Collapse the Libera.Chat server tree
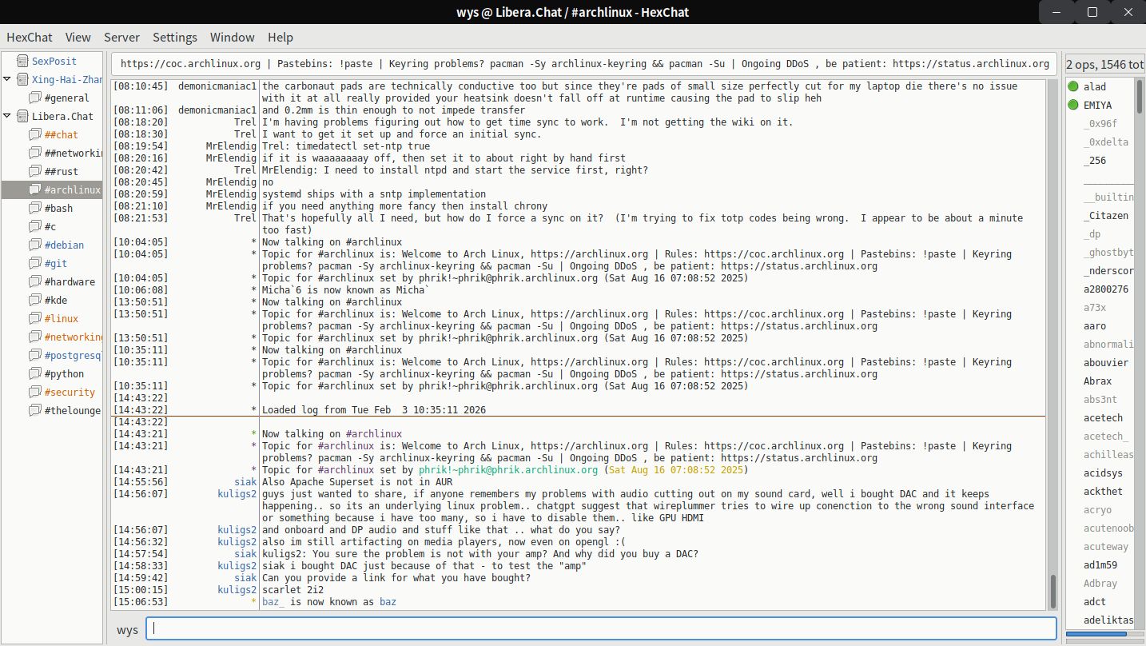1146x646 pixels. point(7,116)
